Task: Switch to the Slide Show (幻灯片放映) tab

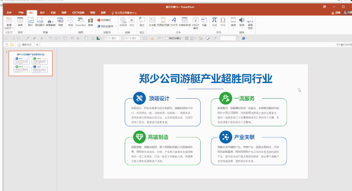Action: pos(78,13)
